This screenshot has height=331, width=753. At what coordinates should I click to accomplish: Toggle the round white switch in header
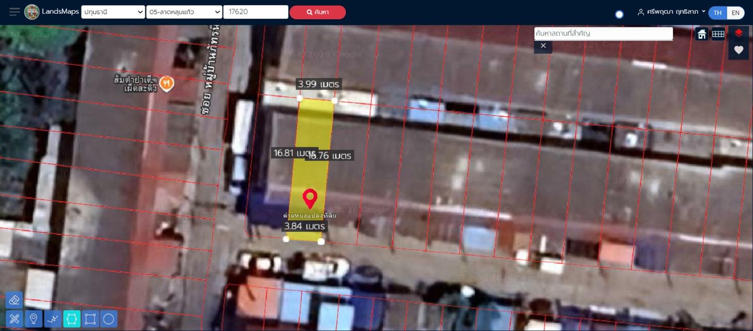[x=619, y=14]
